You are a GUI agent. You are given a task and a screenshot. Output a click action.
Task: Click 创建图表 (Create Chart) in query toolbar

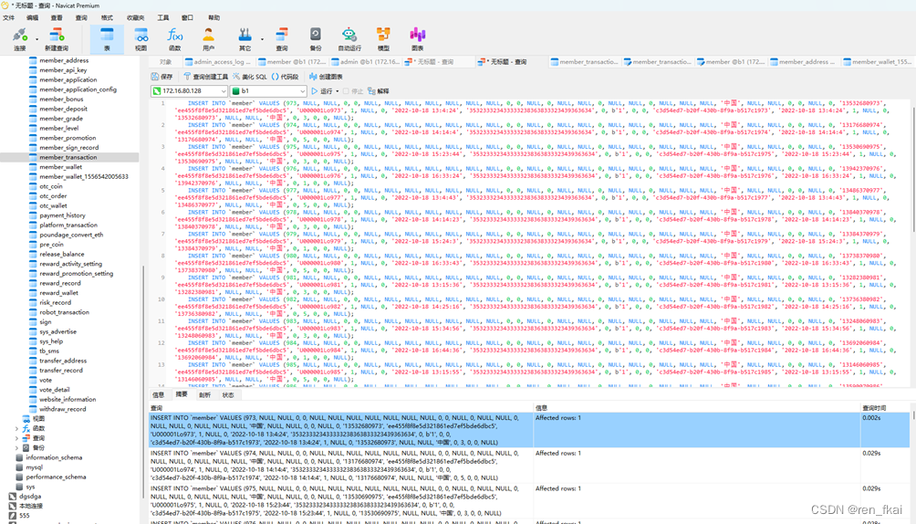(326, 77)
